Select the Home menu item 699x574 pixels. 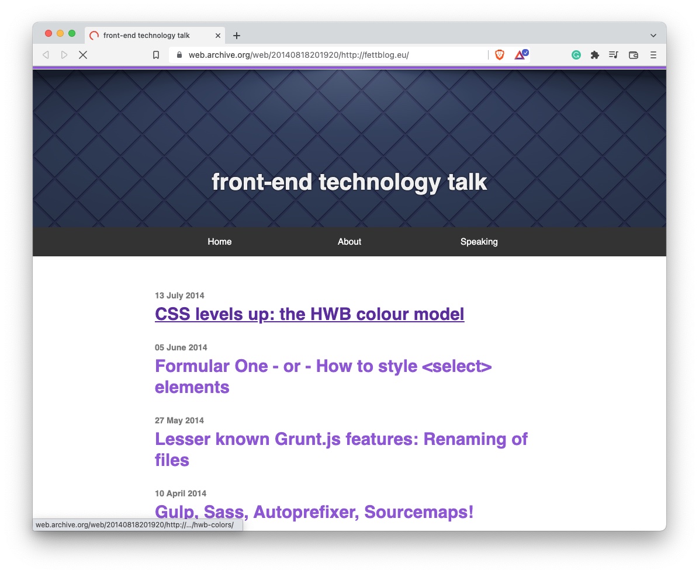(x=219, y=241)
